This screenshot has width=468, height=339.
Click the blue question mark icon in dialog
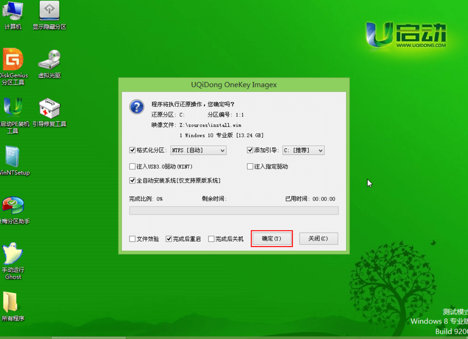[137, 106]
